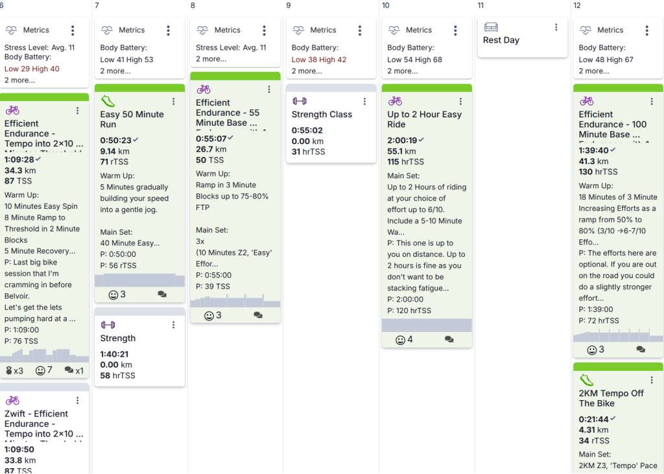Click the bike icon on Up to 2 Hour Easy Ride
This screenshot has width=664, height=474.
point(395,101)
